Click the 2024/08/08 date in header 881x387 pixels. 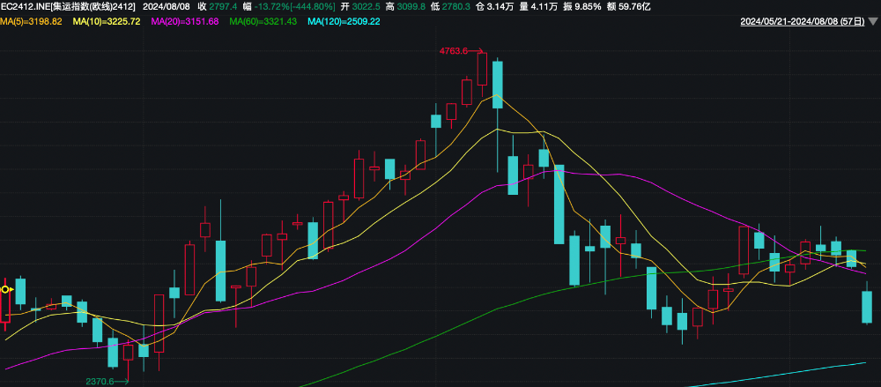click(167, 6)
